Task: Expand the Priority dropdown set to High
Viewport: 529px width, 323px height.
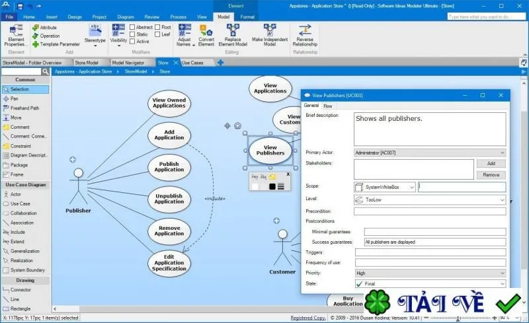Action: 430,273
